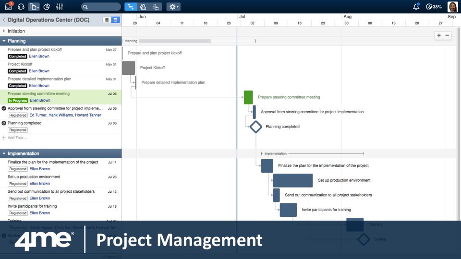Open Ellen Brown link under Set up production environment
The height and width of the screenshot is (259, 461).
40,184
